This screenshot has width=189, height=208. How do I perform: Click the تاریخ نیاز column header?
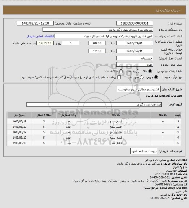point(19,115)
